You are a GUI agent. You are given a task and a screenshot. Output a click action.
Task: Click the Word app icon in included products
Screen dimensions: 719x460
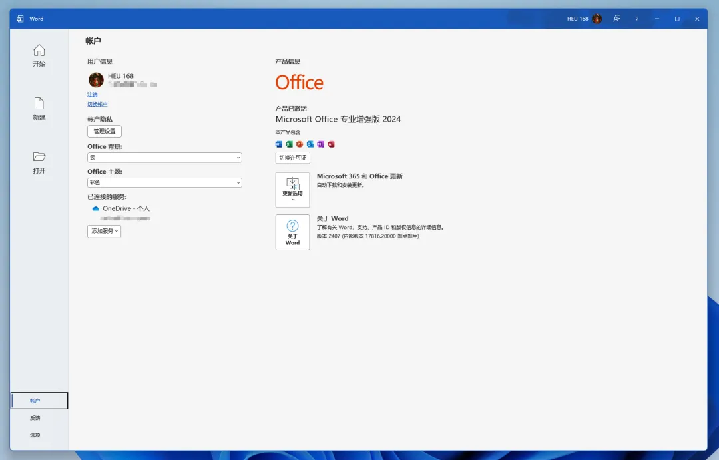click(279, 144)
